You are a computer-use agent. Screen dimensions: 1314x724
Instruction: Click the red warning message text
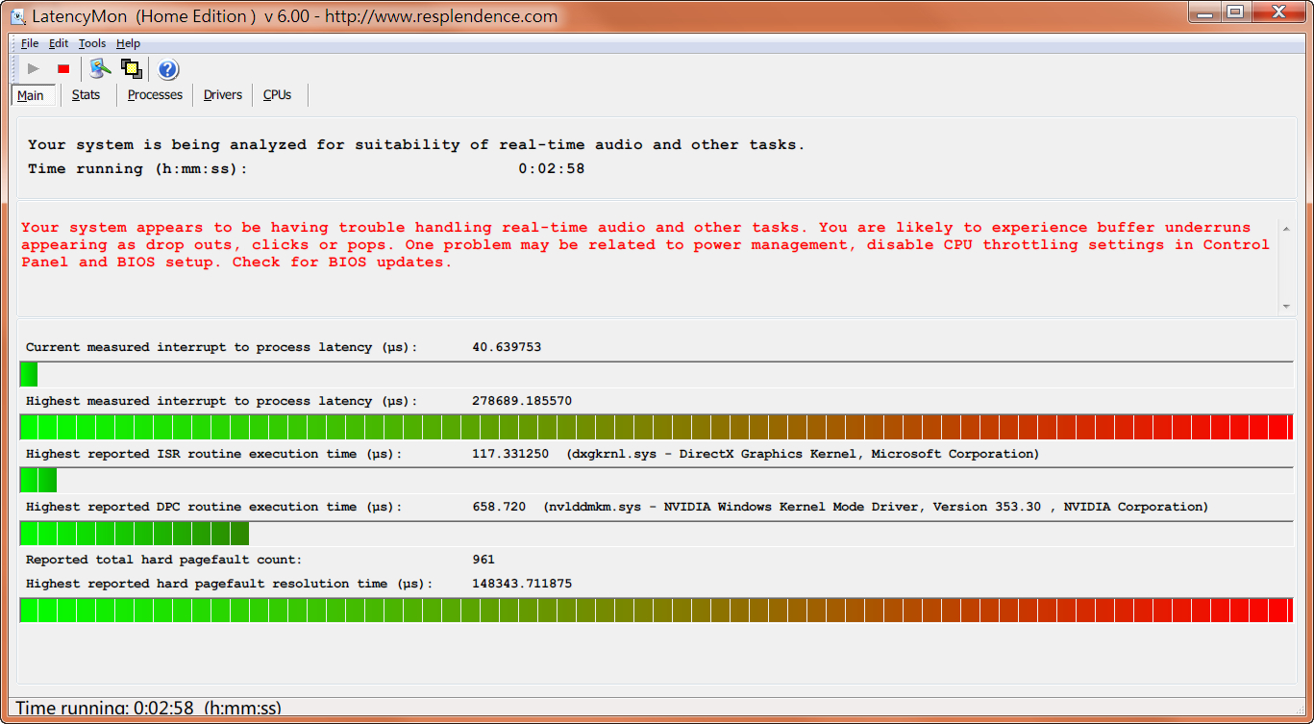(645, 245)
